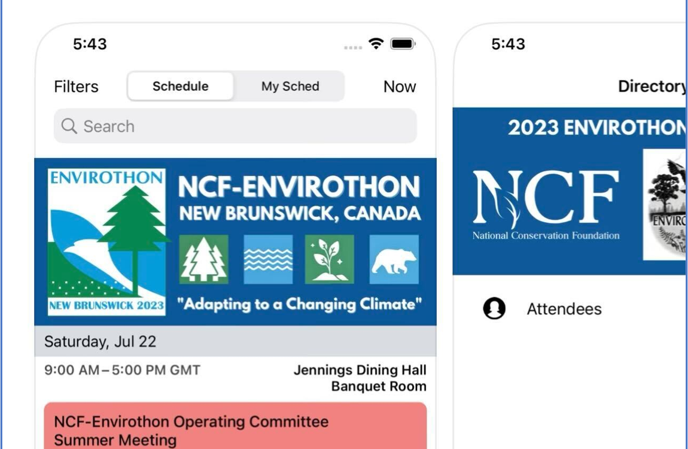Viewport: 688px width, 449px height.
Task: Click the 9:00 AM–5:00 PM GMT time
Action: [122, 370]
